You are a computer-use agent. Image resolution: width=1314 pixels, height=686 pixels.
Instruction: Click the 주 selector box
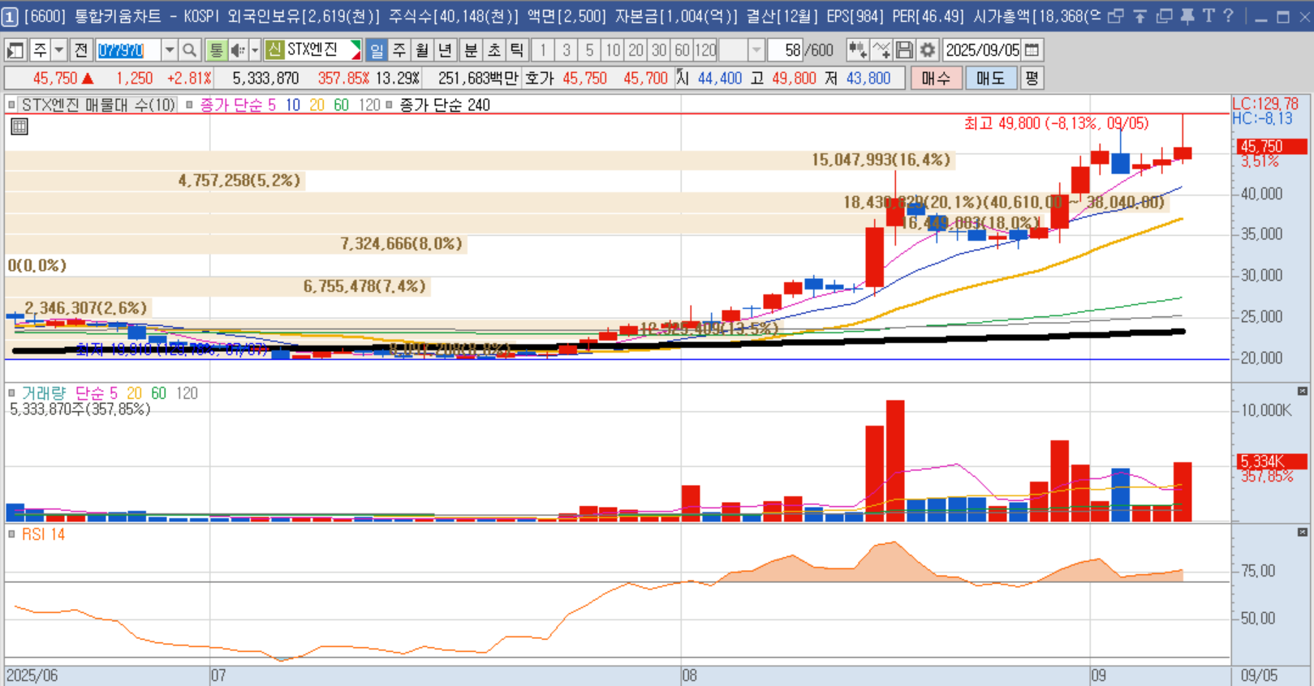[40, 50]
